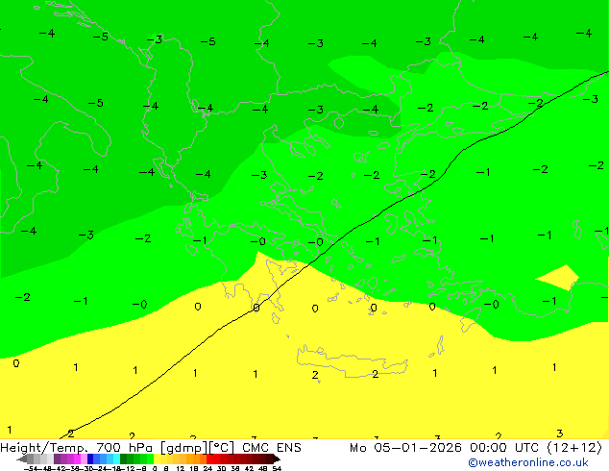This screenshot has width=609, height=471.
Task: Pick the bright red legend block above 24
Action: click(209, 459)
